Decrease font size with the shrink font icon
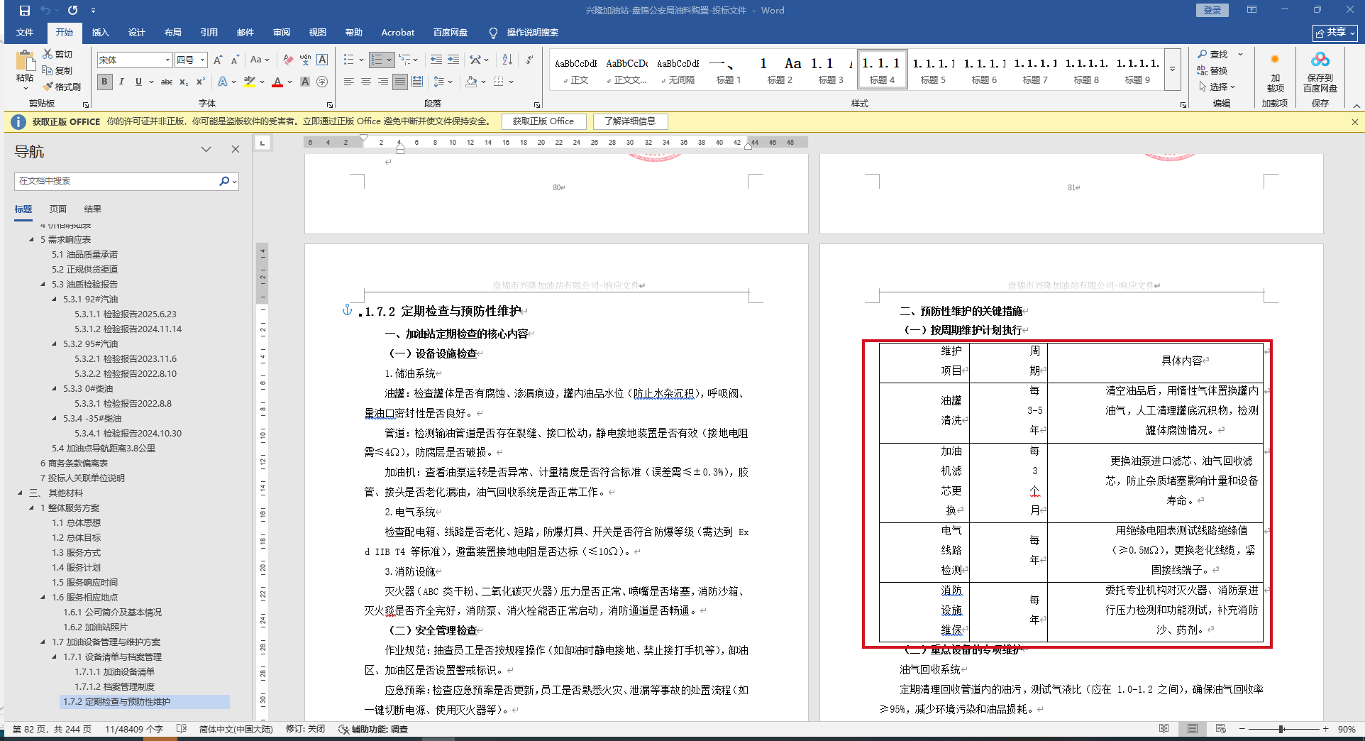Screen dimensions: 1365x741 tap(235, 60)
